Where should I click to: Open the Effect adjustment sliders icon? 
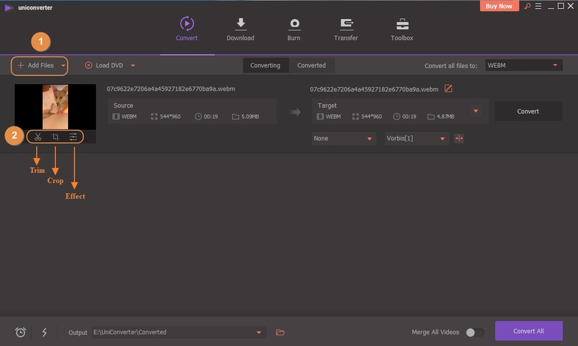73,137
